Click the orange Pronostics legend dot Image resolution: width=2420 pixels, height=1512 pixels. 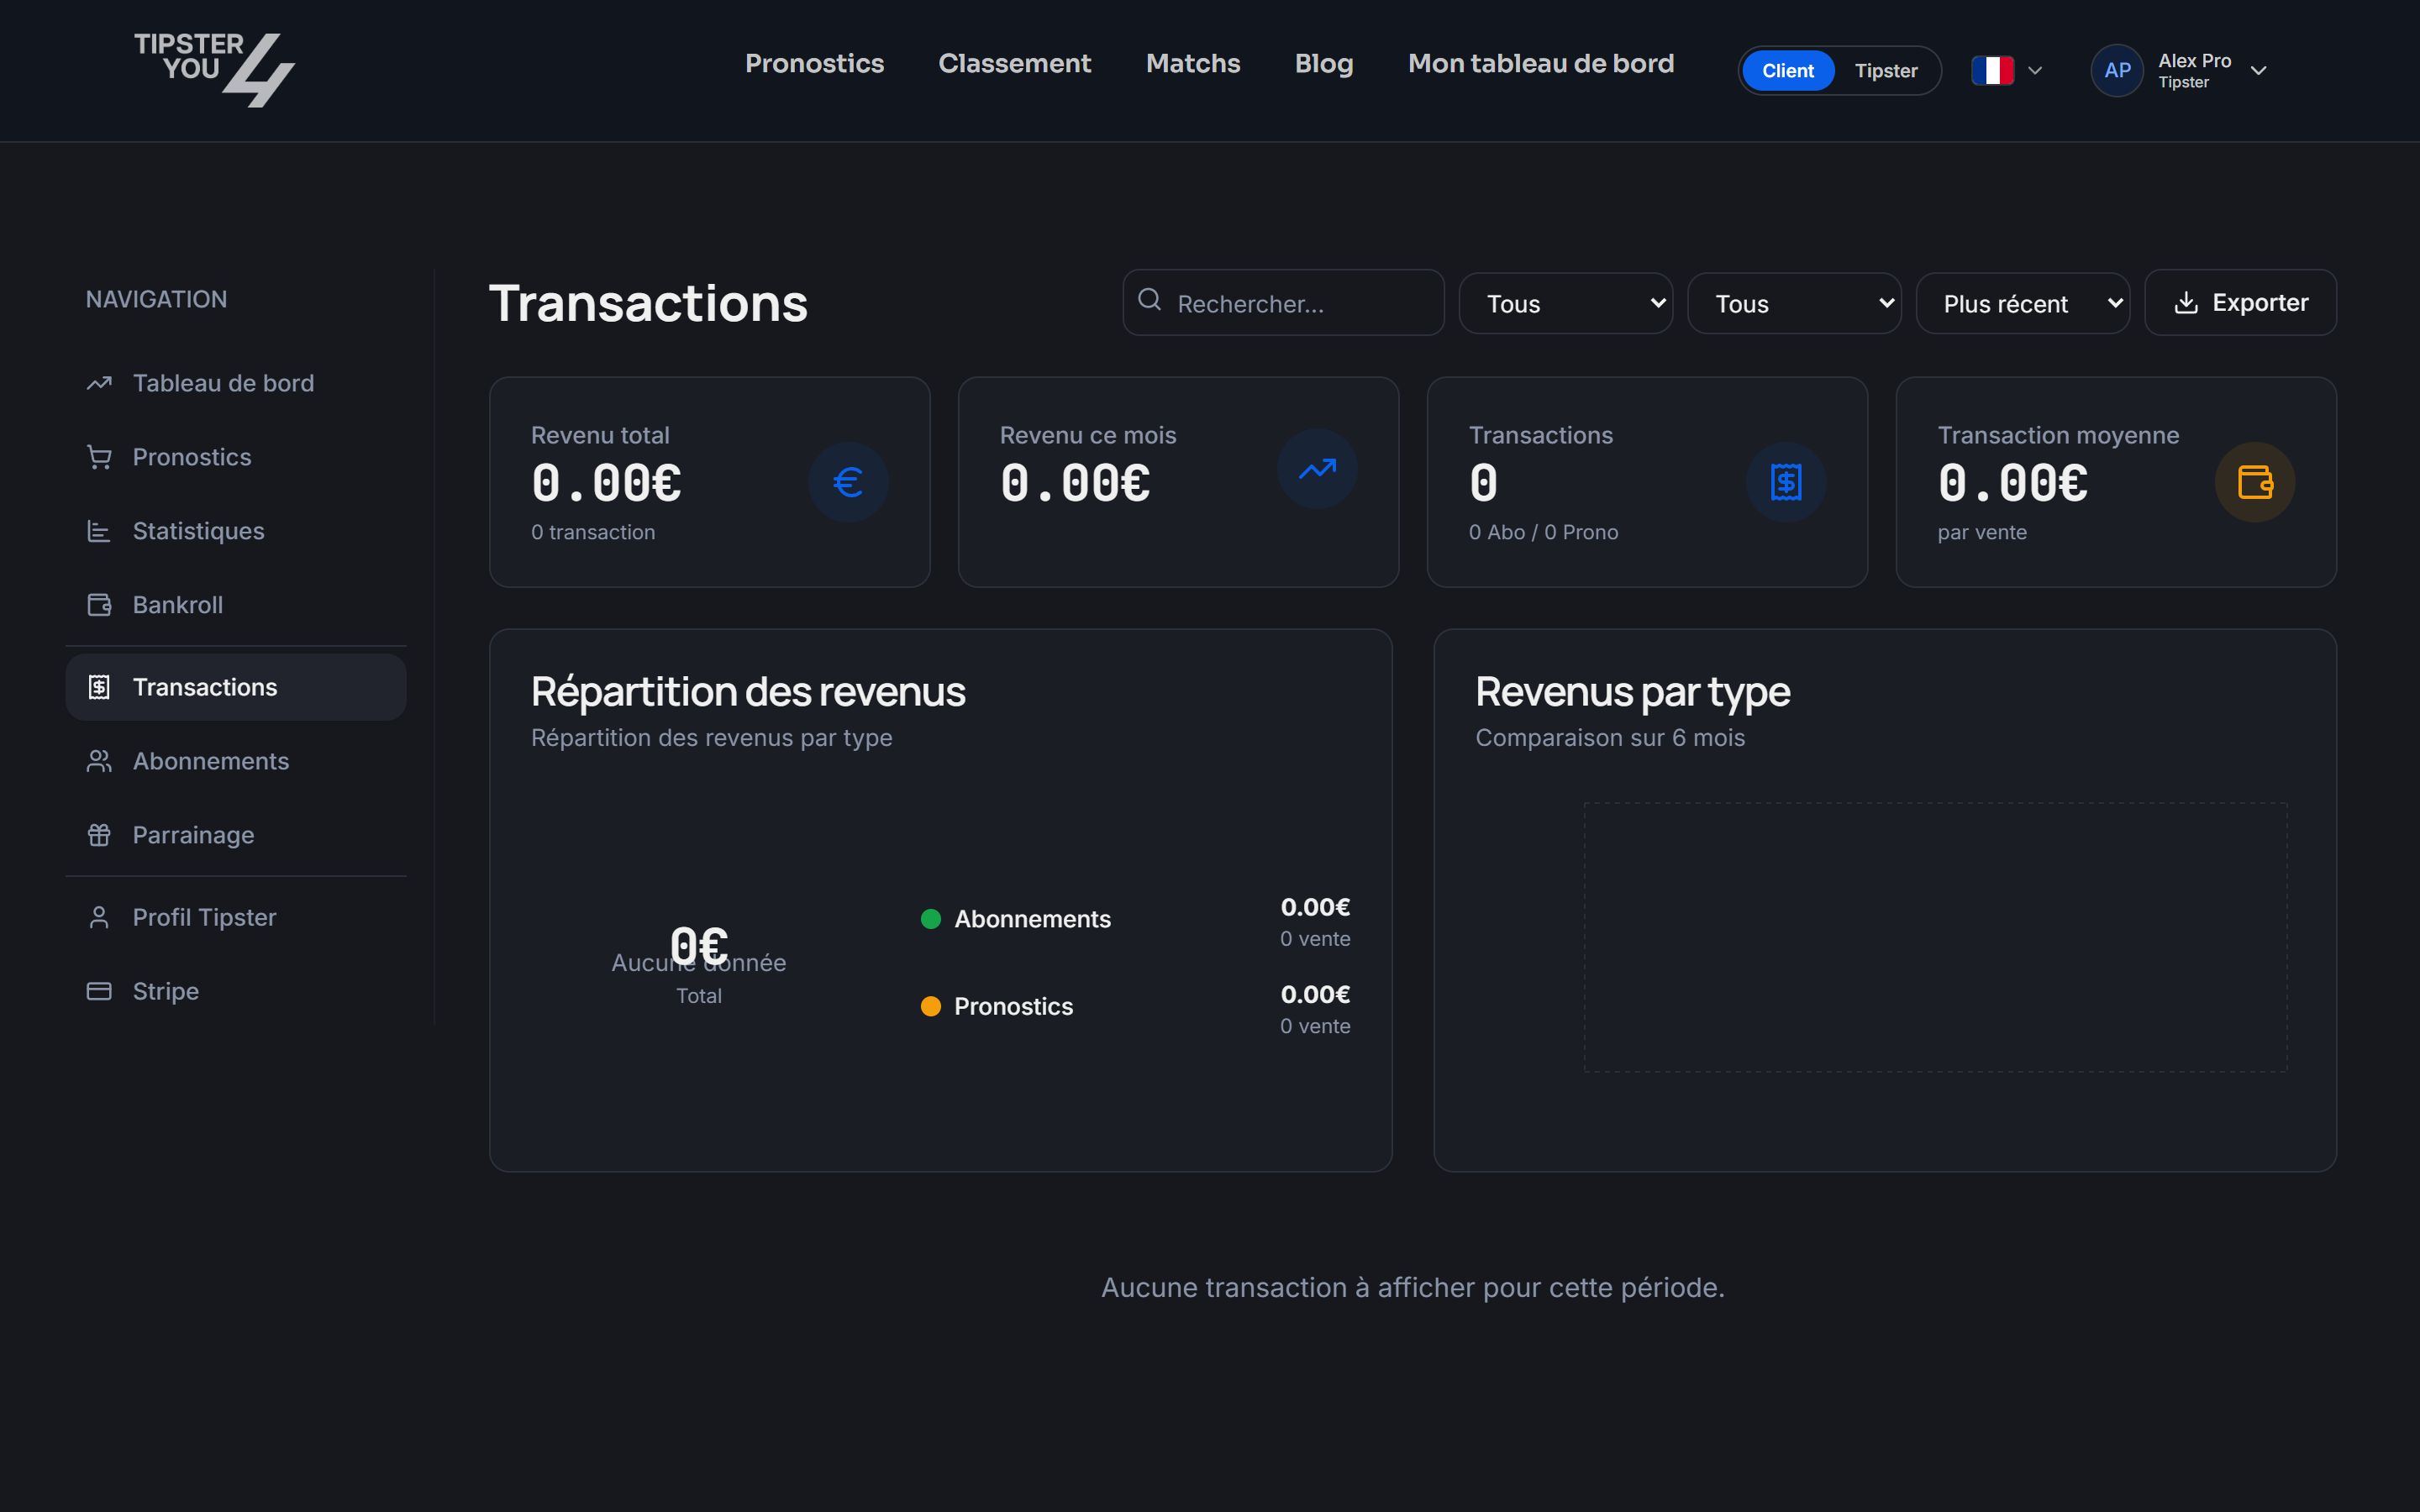[930, 1006]
